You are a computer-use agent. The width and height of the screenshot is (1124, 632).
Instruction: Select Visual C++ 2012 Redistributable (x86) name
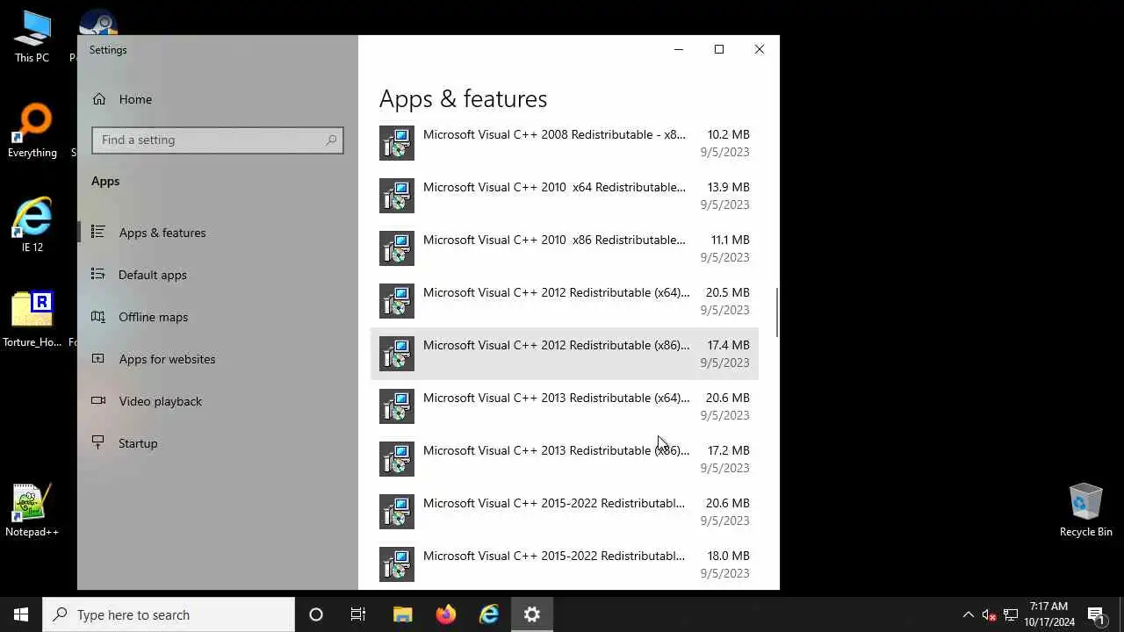557,345
